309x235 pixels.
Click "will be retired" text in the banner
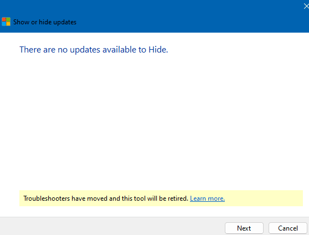pyautogui.click(x=168, y=199)
